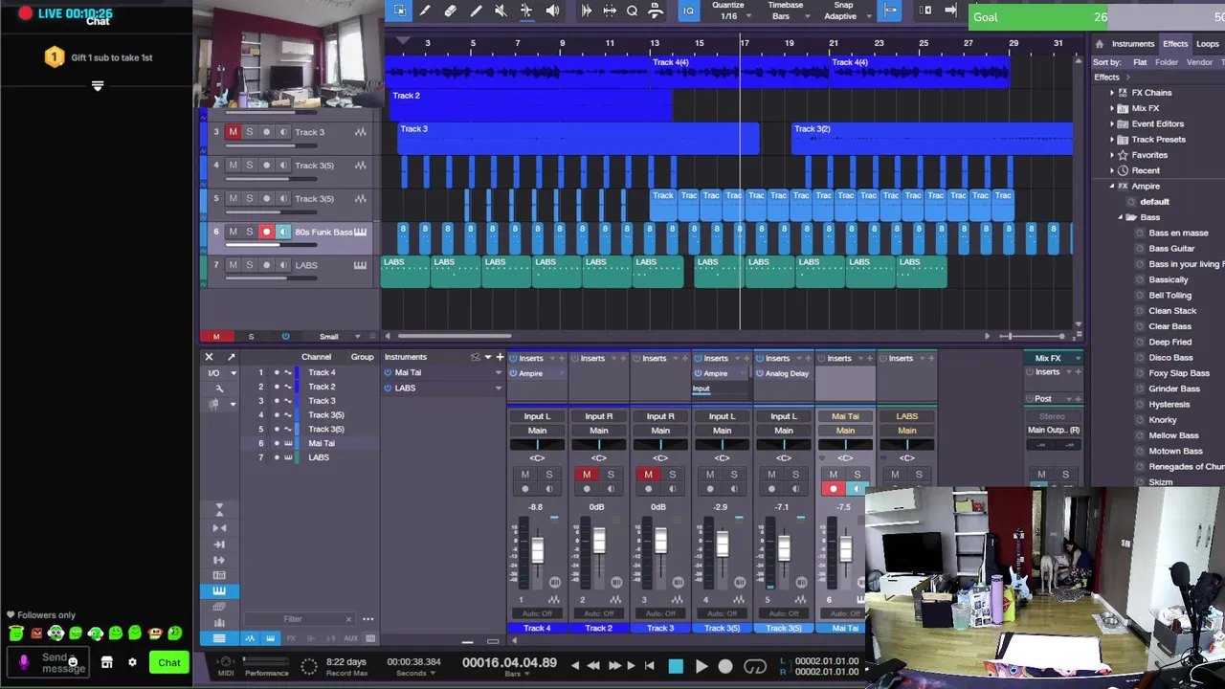The image size is (1225, 689).
Task: Click rewind button in transport
Action: 593,666
